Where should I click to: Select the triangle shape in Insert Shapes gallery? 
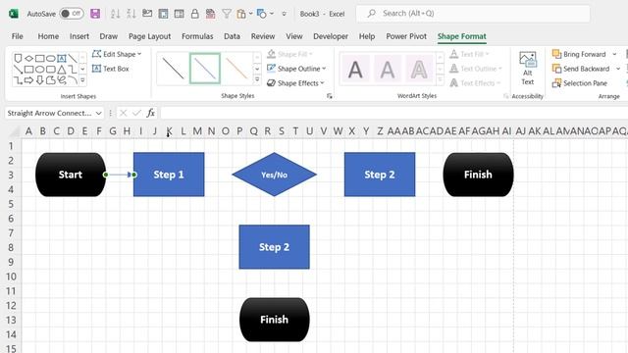pyautogui.click(x=61, y=70)
